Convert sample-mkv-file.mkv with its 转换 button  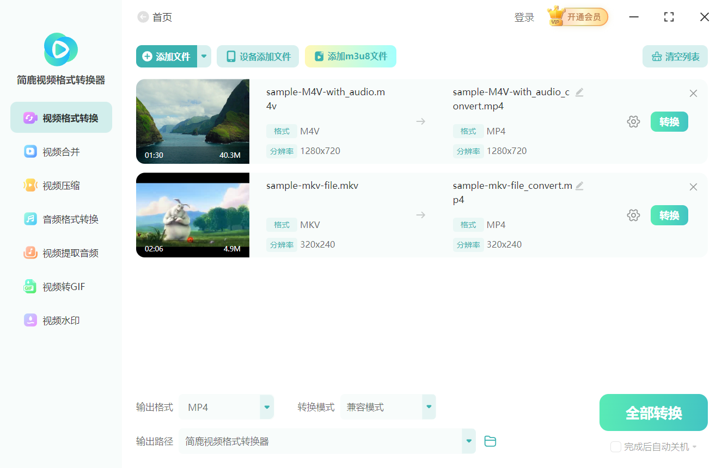(x=669, y=215)
